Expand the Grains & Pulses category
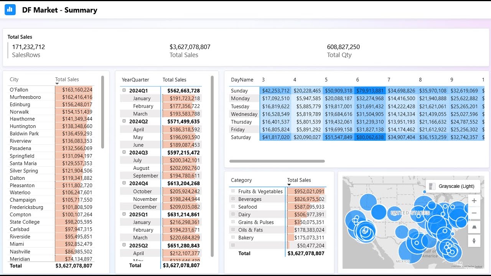Screen dimensions: 491x276 [x=233, y=222]
